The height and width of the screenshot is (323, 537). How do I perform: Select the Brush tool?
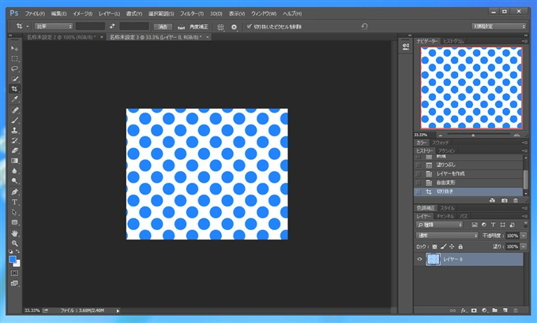[14, 121]
